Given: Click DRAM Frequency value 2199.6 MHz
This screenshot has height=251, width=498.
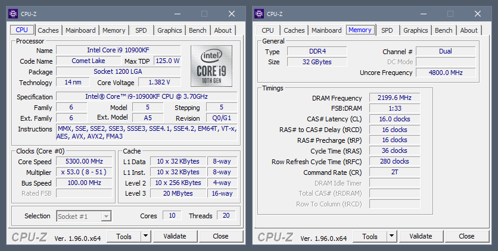Looking at the screenshot, I should coord(395,98).
